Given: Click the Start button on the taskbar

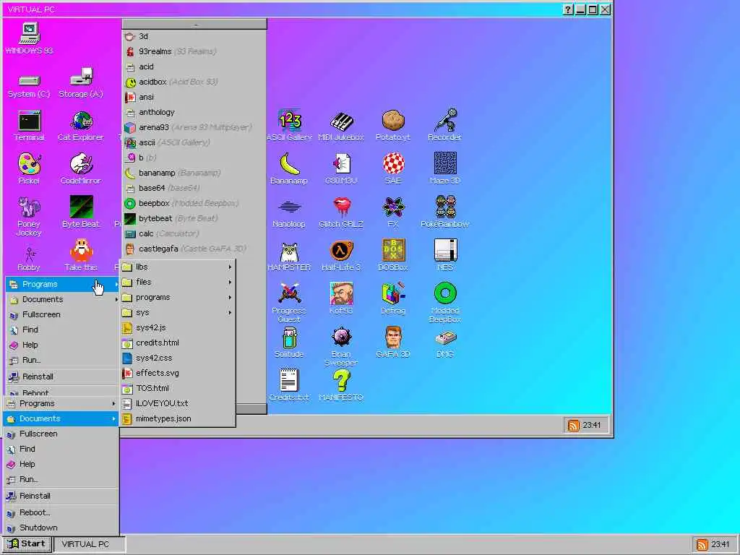Looking at the screenshot, I should pos(27,543).
